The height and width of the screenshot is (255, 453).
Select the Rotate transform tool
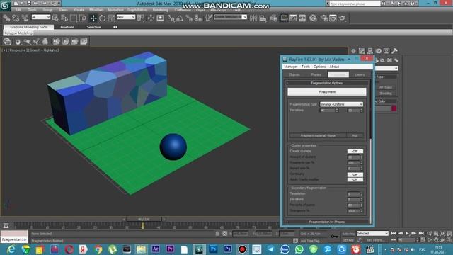102,18
